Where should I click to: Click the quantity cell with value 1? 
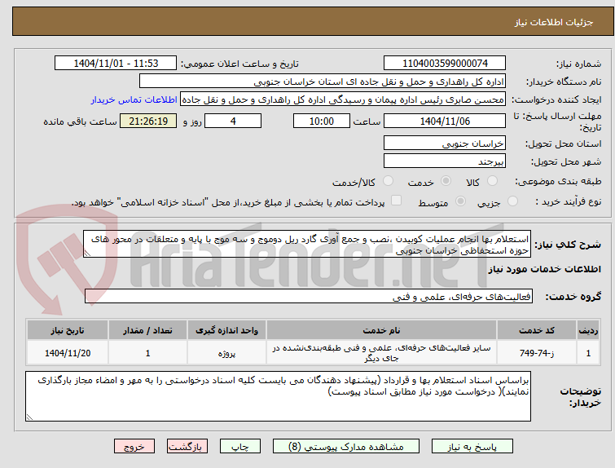(x=148, y=353)
